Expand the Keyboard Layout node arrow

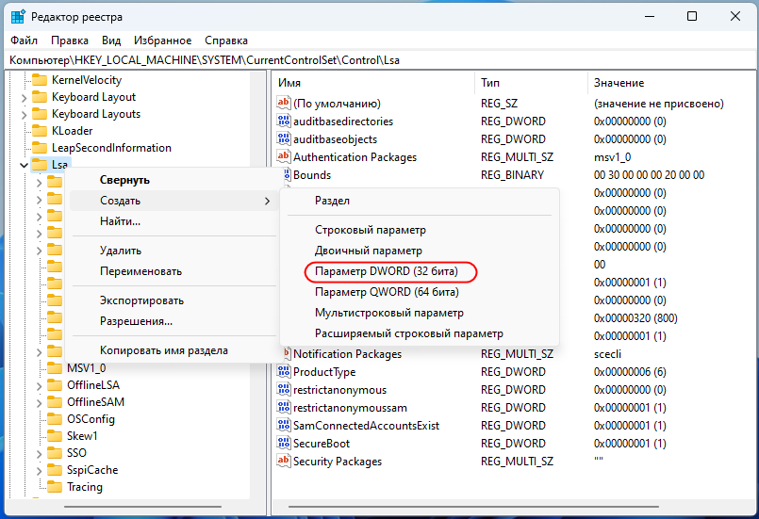click(24, 97)
